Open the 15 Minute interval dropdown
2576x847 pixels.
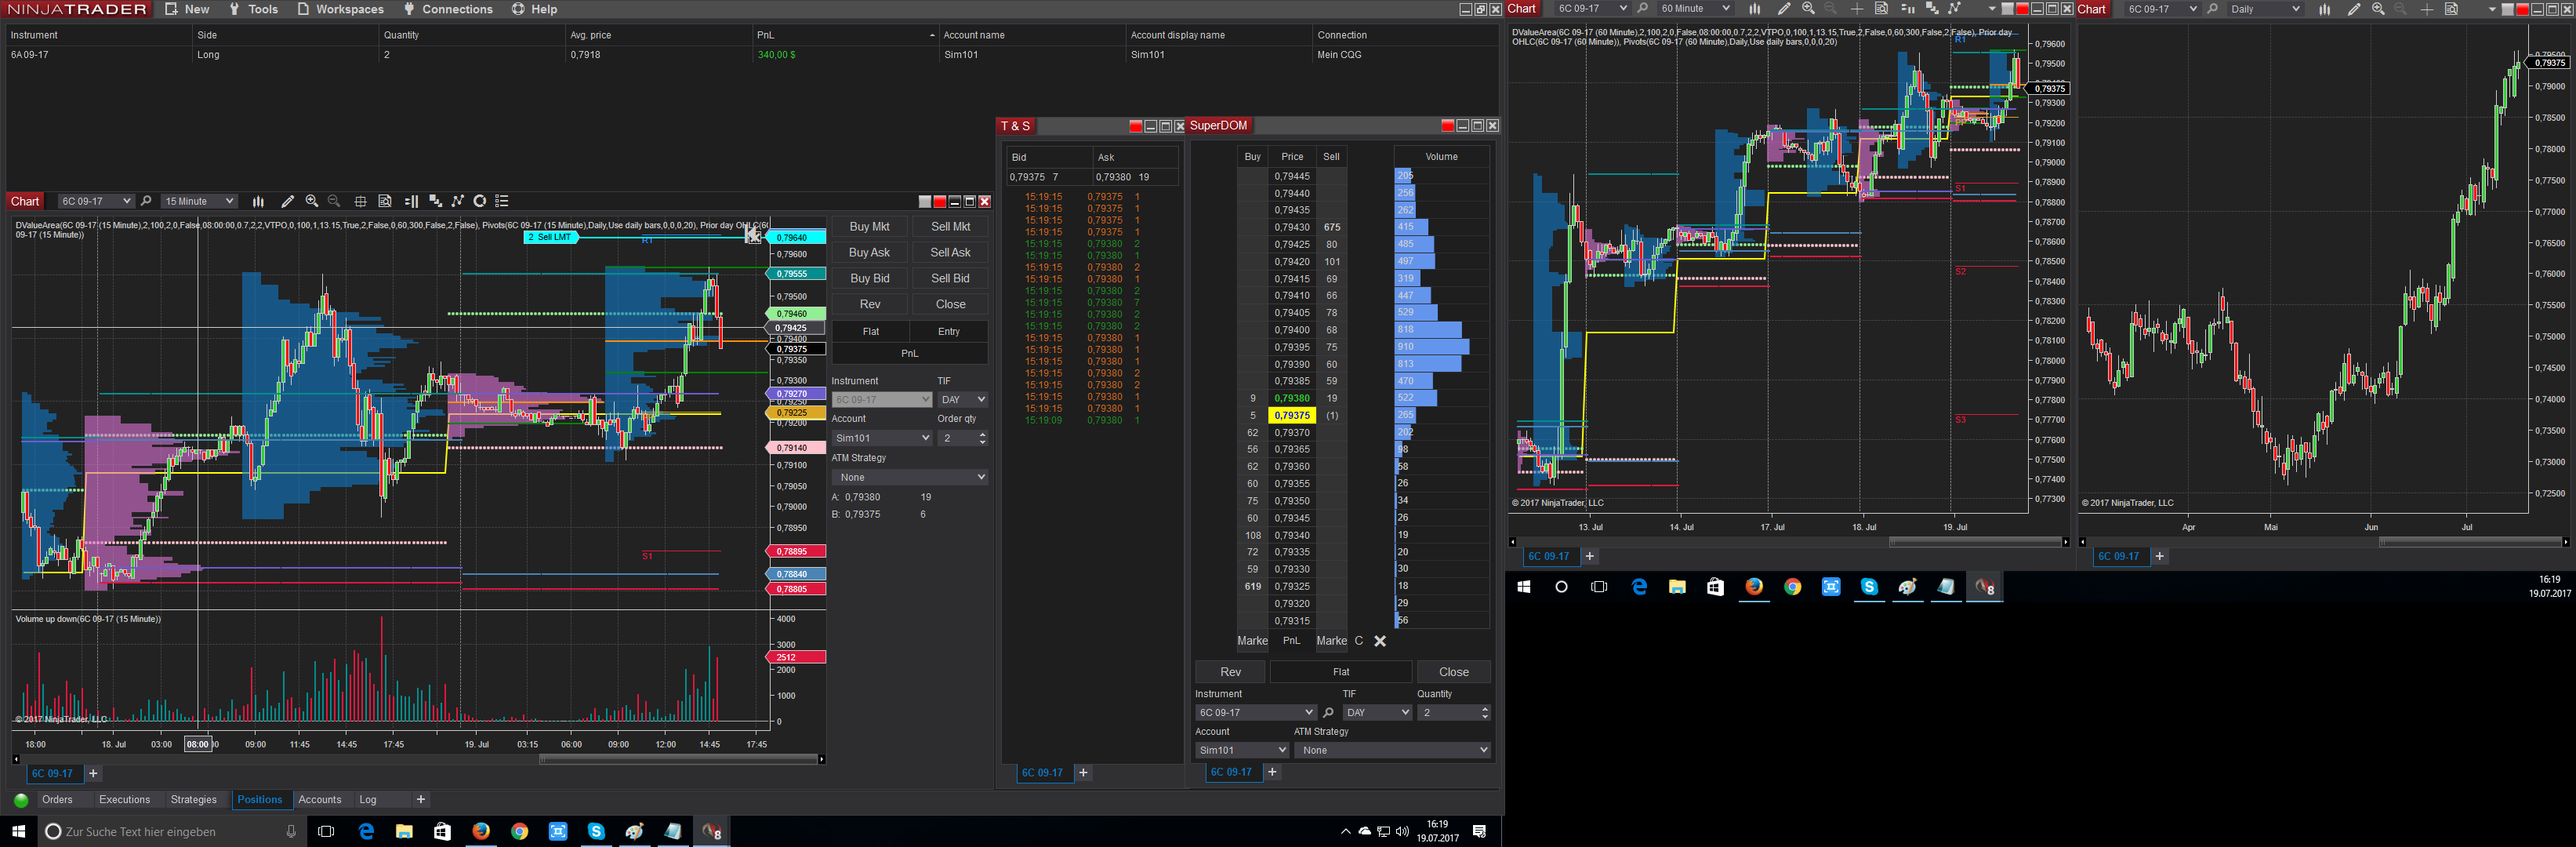(x=199, y=201)
